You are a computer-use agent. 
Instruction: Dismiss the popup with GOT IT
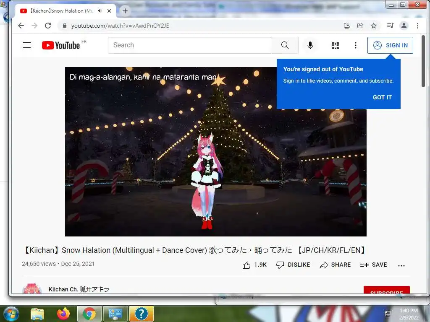(x=382, y=97)
